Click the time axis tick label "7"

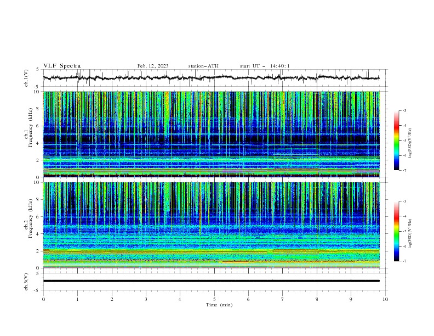click(283, 299)
